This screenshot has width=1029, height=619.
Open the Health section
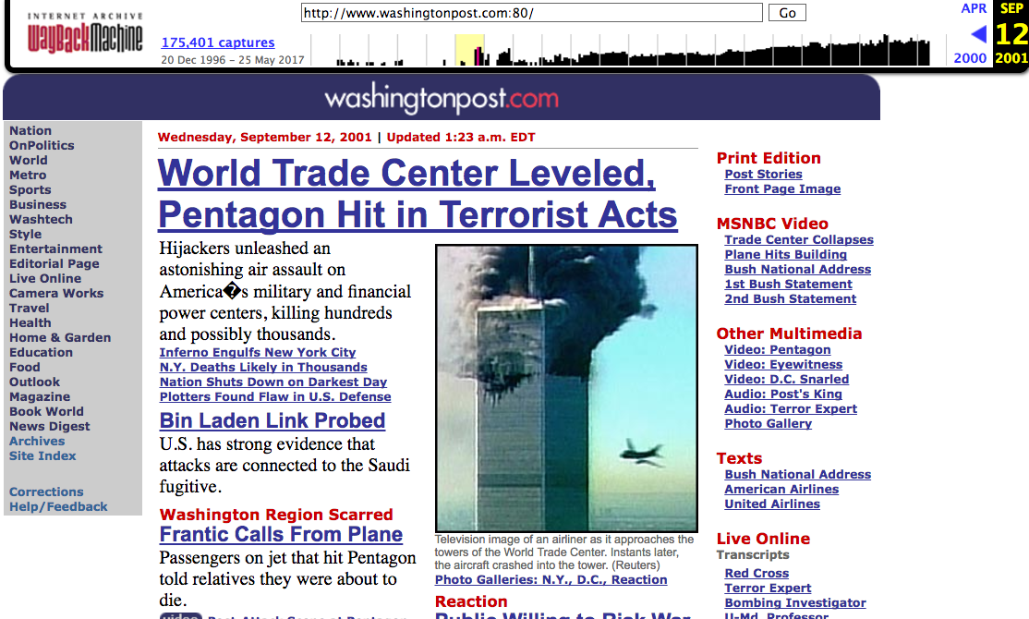pyautogui.click(x=30, y=323)
